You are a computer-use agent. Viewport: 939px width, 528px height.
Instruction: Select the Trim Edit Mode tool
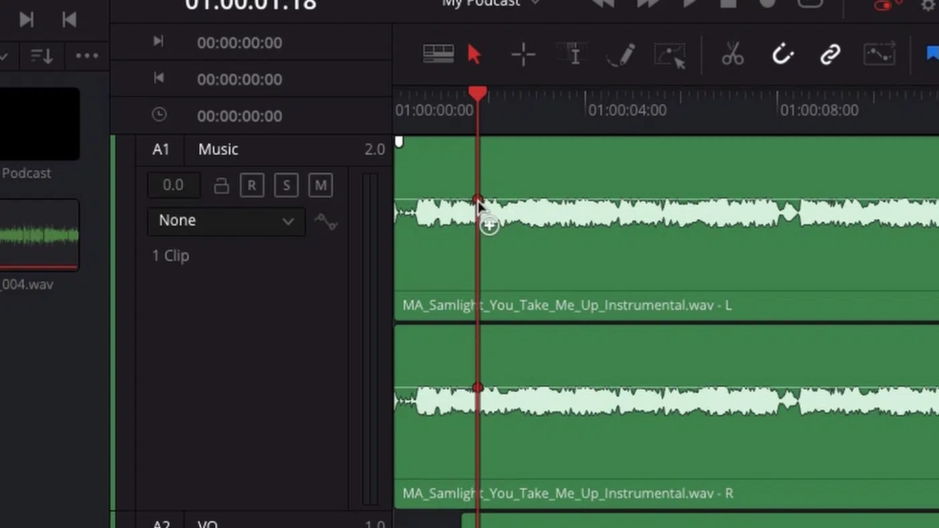pyautogui.click(x=522, y=54)
